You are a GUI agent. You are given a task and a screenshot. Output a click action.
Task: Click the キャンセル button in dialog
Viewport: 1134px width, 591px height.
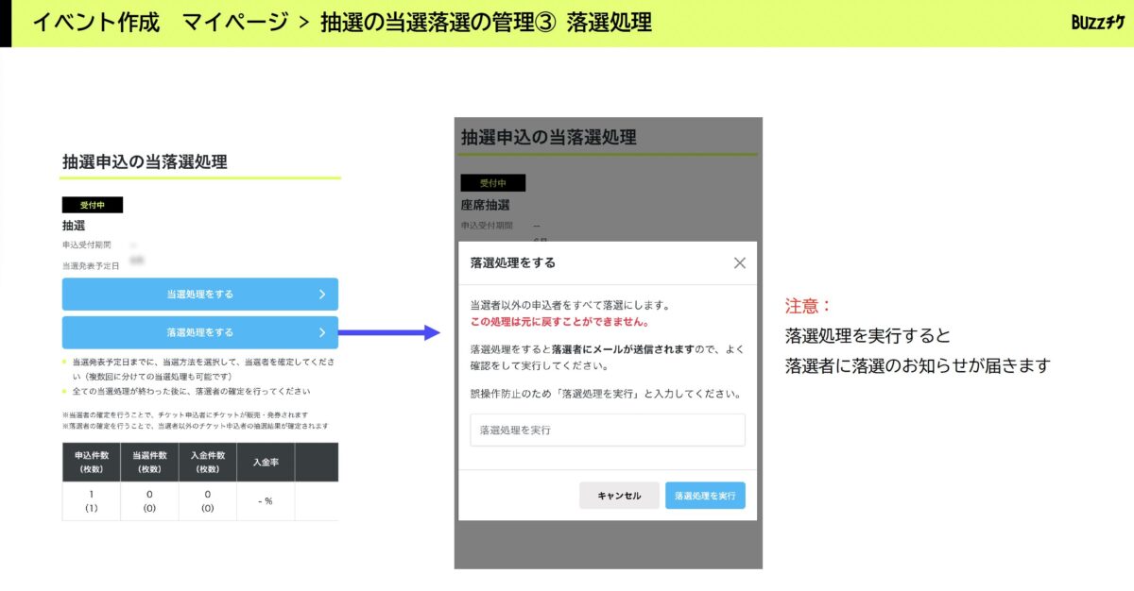coord(619,496)
